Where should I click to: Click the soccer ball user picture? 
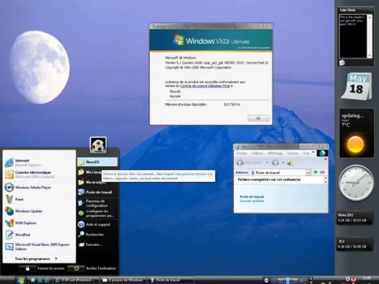point(98,145)
